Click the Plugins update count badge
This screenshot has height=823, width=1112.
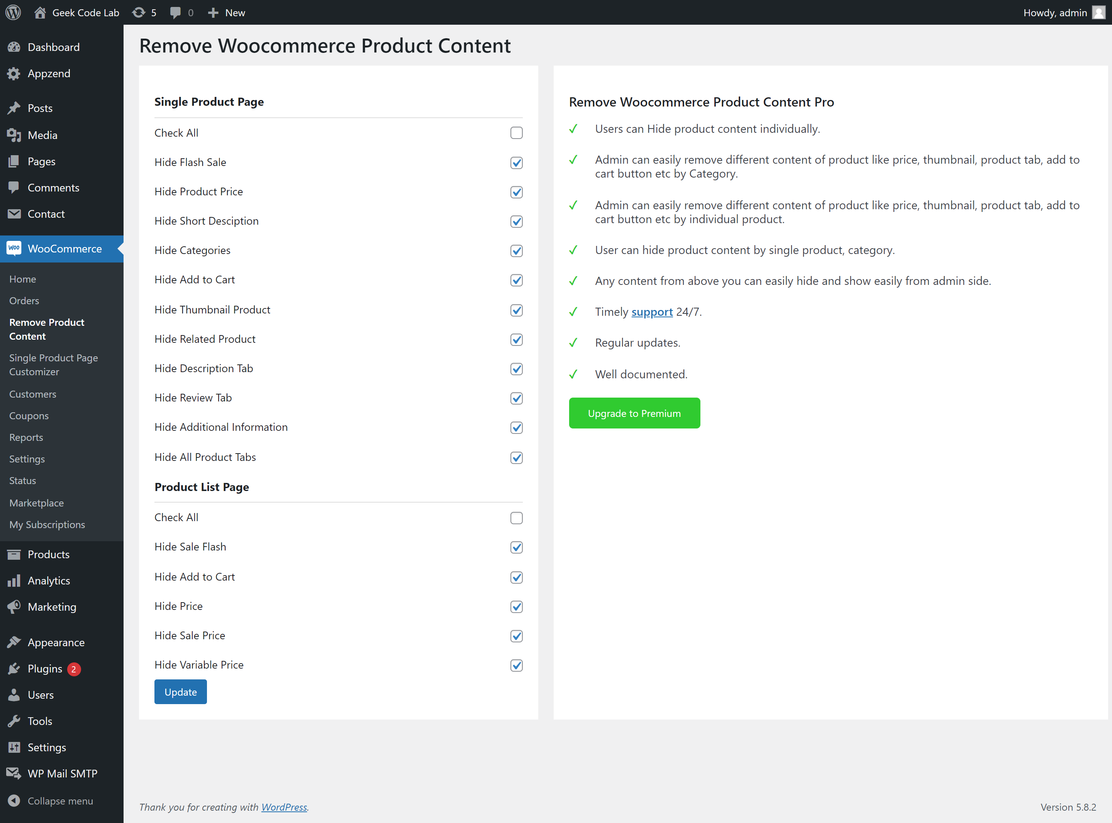click(74, 669)
